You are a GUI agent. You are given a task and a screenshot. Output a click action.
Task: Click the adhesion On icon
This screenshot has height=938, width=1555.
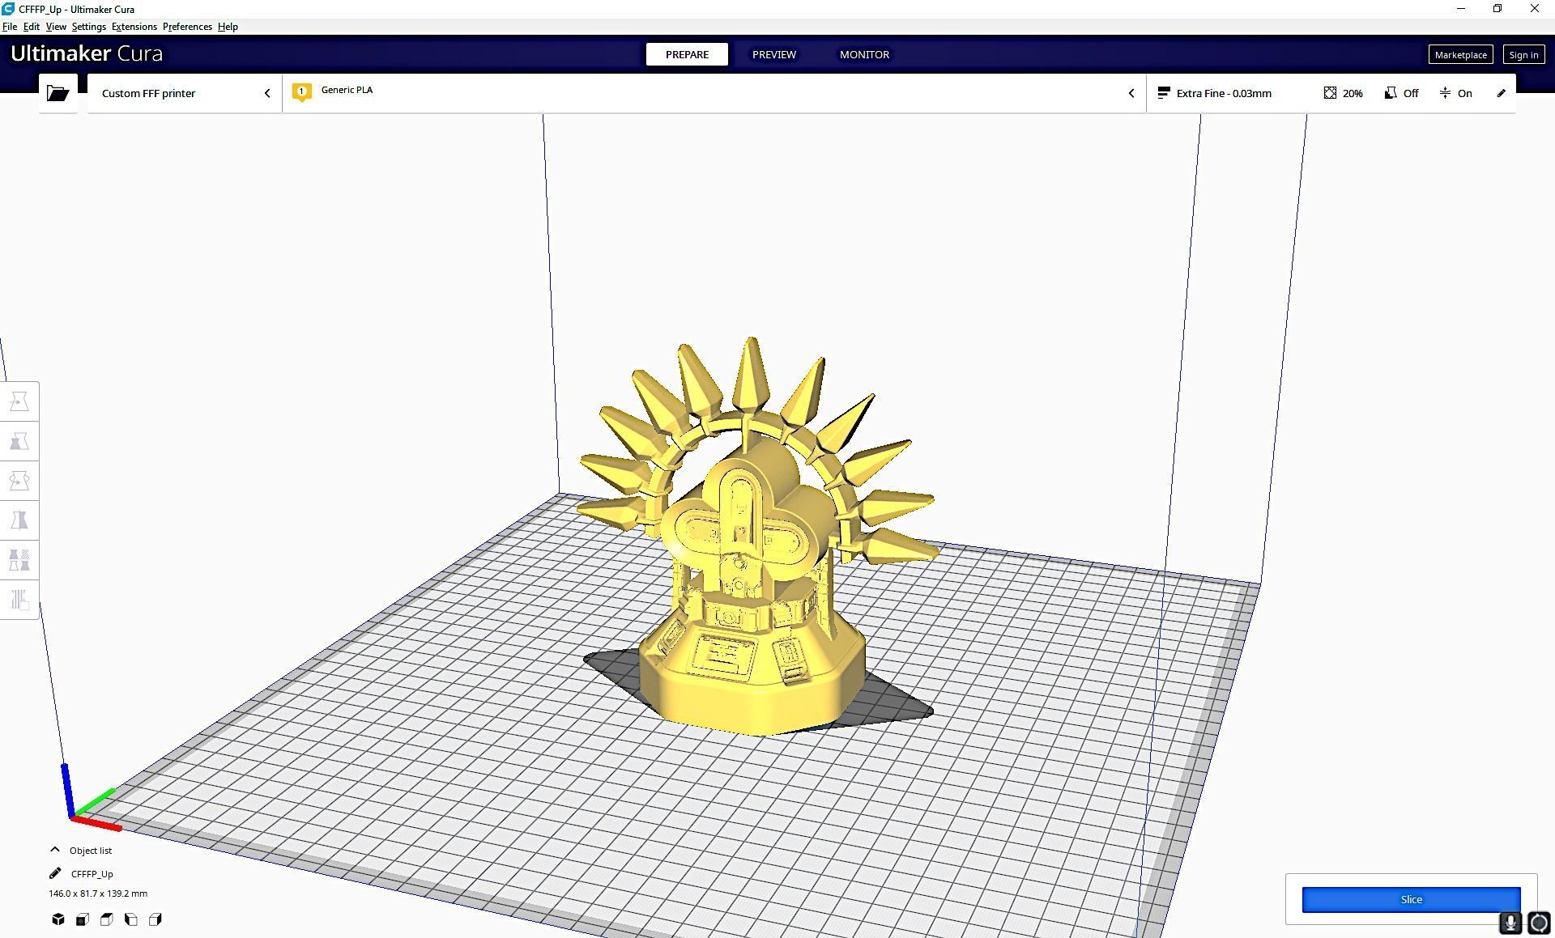(1445, 93)
